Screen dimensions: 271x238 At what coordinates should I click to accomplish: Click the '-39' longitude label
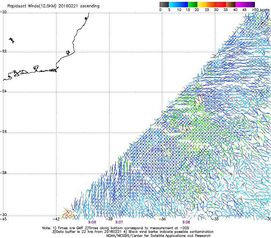109,219
